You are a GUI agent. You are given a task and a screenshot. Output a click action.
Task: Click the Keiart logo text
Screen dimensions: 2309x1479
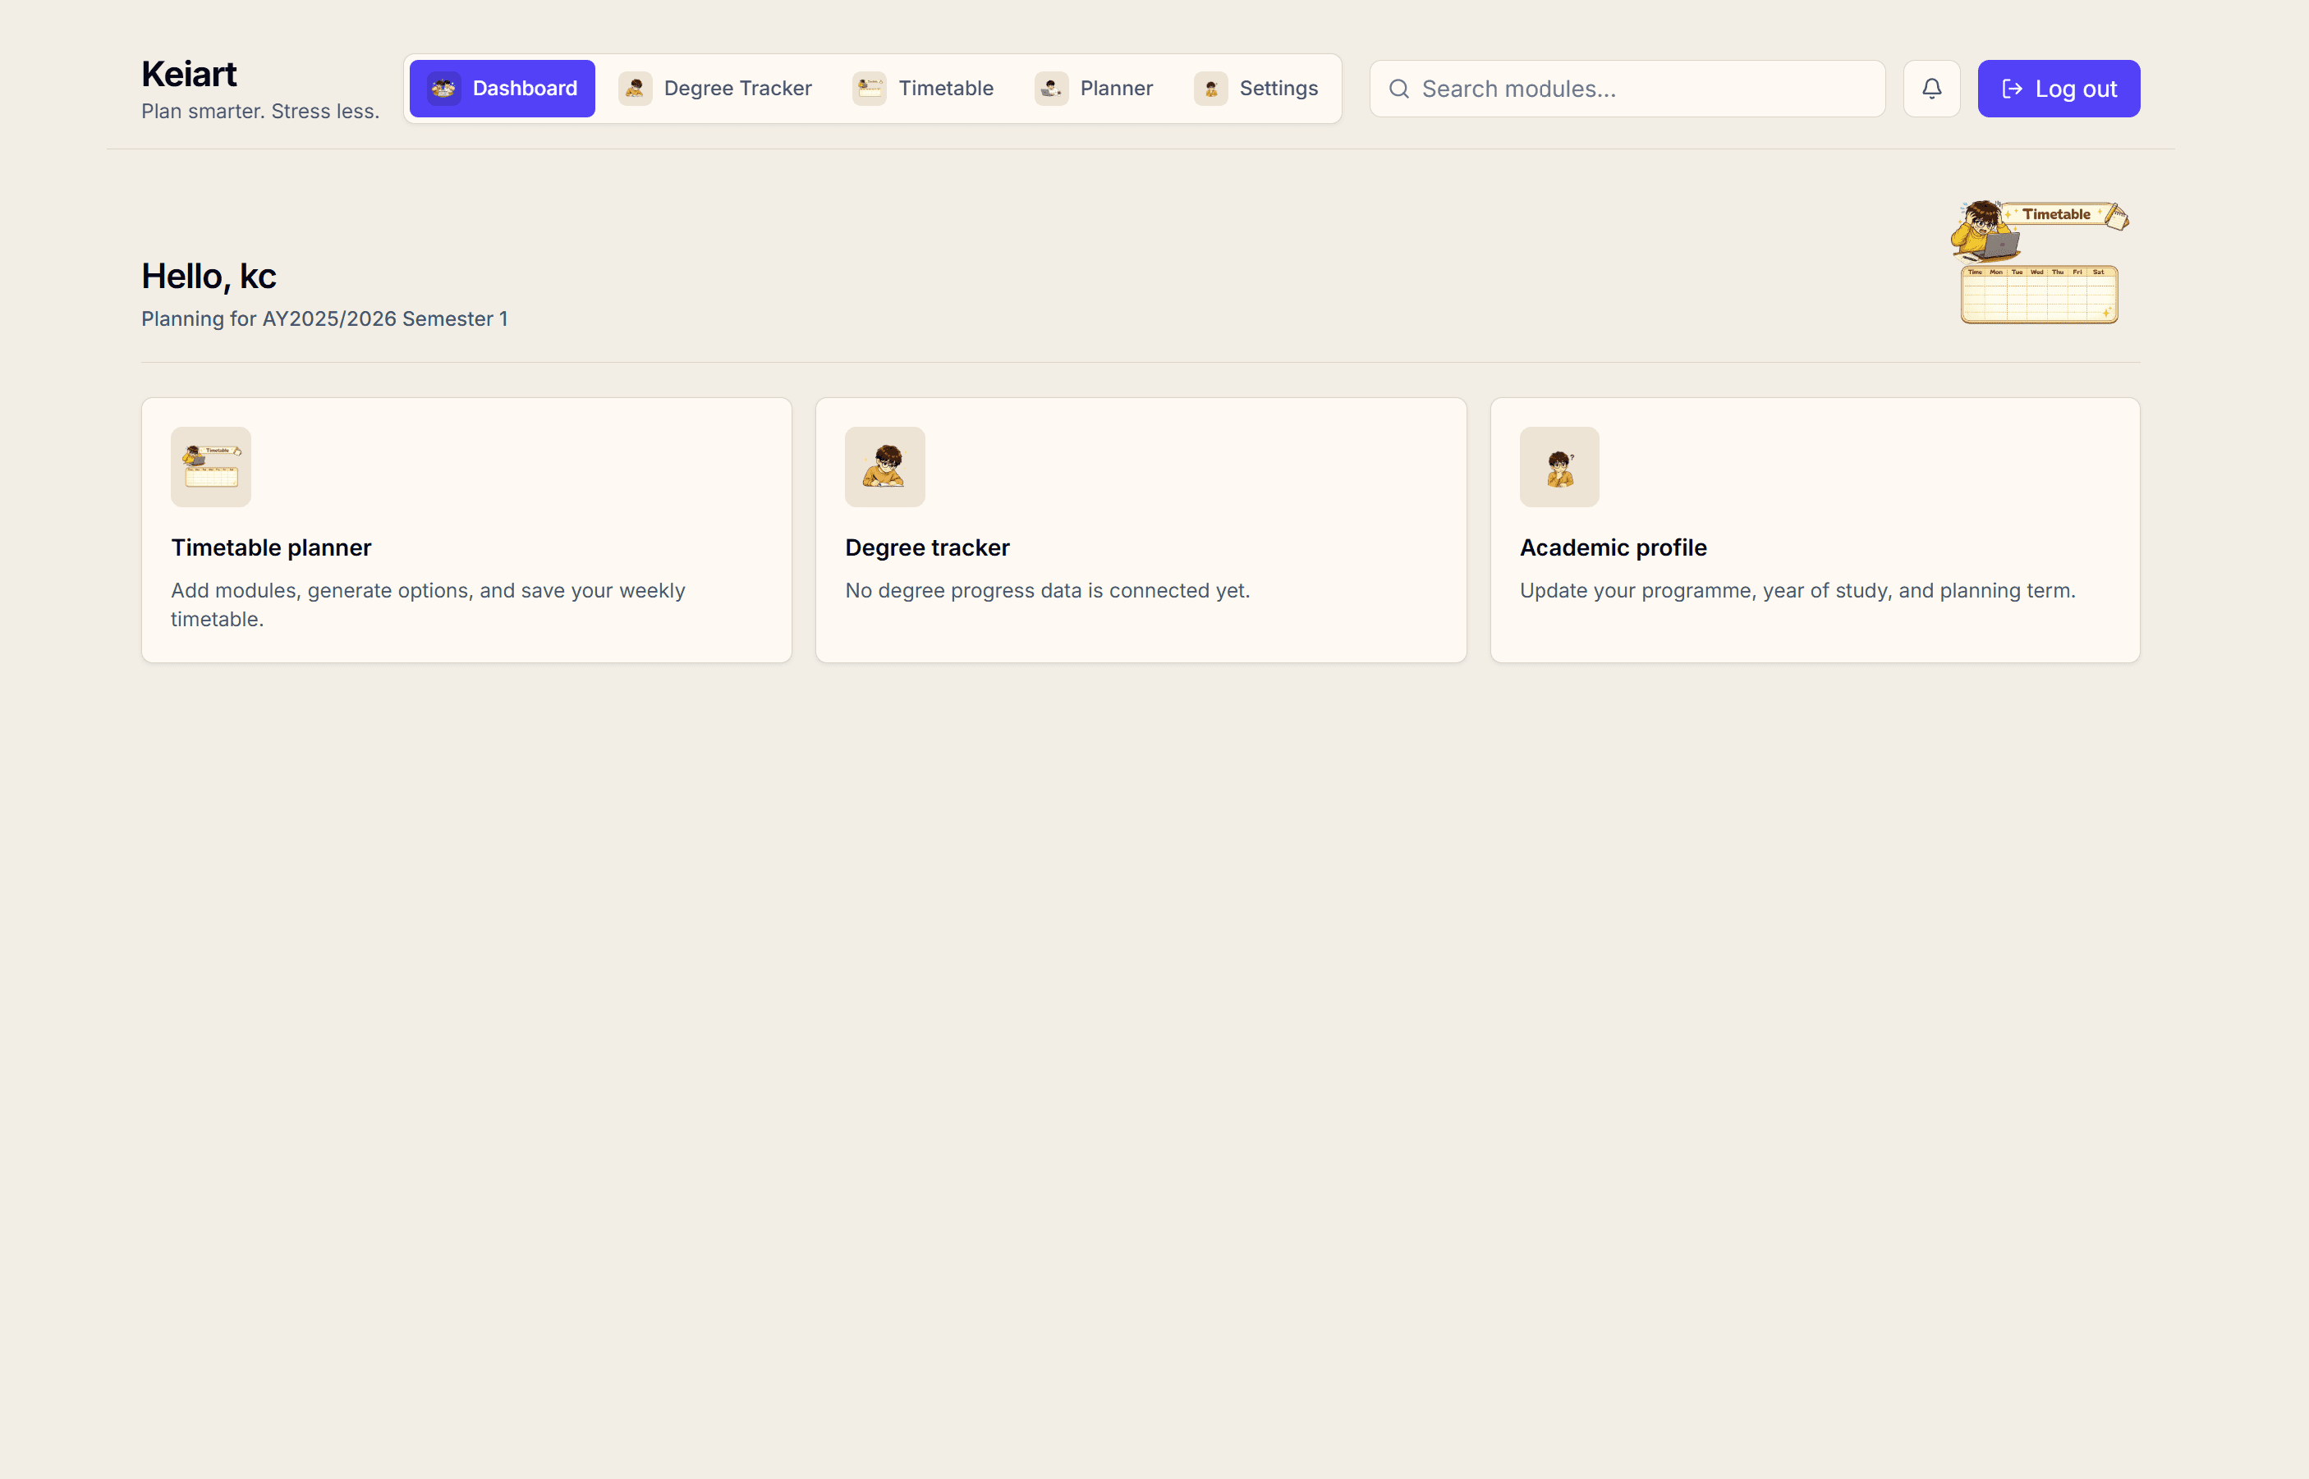190,74
